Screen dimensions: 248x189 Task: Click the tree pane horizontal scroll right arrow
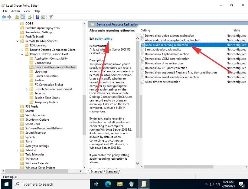point(80,171)
